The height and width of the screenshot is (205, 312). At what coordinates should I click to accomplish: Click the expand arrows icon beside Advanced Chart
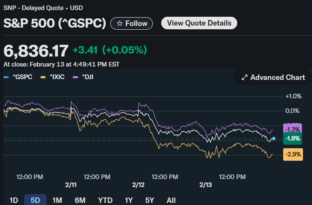(x=244, y=77)
